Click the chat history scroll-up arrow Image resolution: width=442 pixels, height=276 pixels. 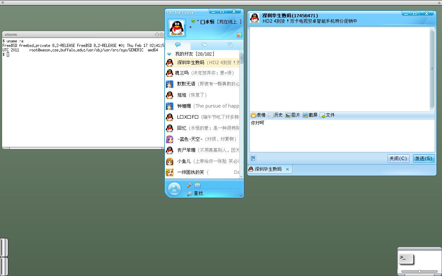[432, 29]
